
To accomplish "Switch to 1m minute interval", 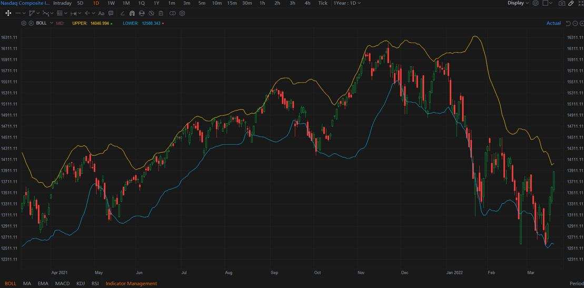I will click(x=171, y=3).
